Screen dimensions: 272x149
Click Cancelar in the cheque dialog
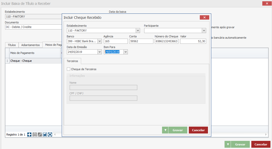click(198, 130)
